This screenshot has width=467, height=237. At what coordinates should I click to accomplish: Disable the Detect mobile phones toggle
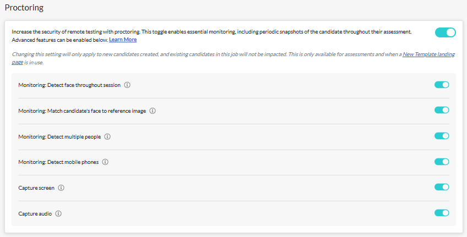coord(442,162)
